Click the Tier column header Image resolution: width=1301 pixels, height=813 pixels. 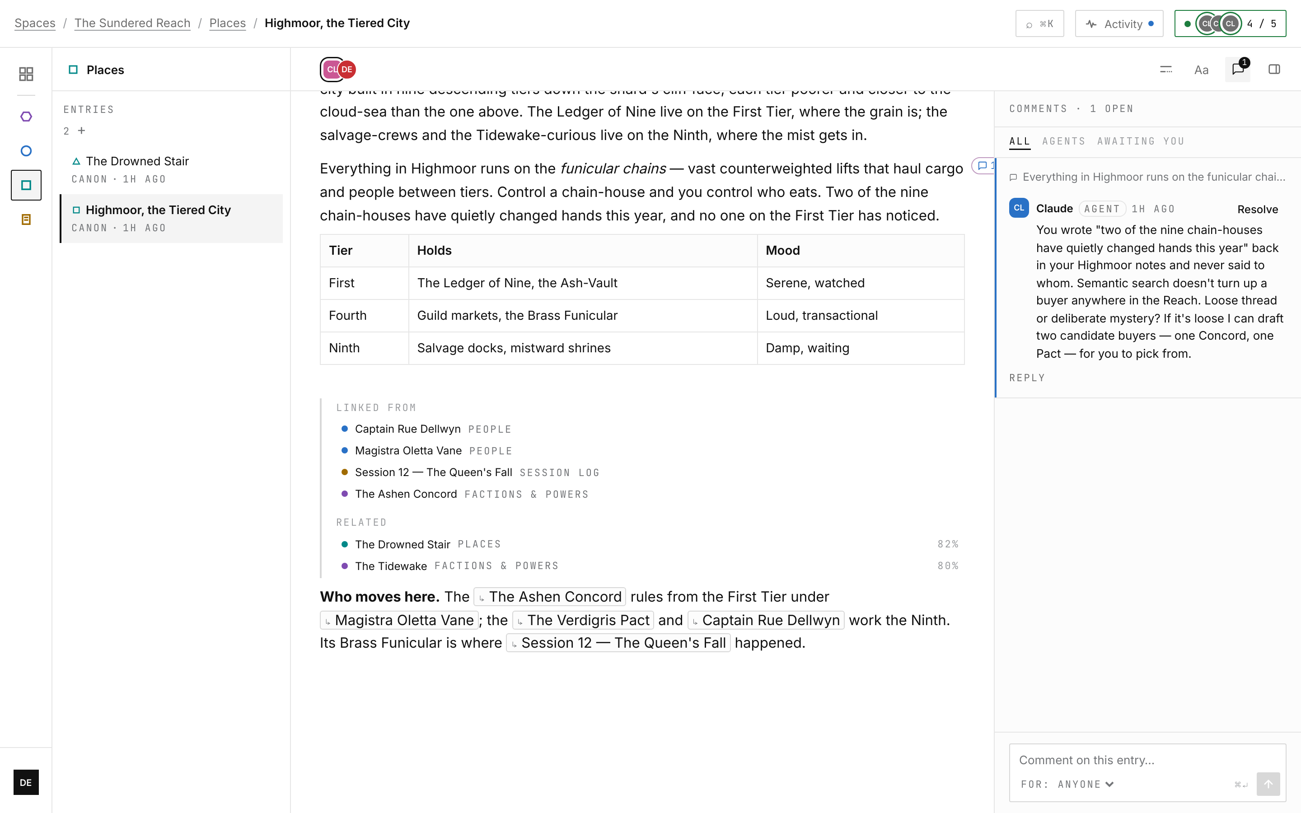(x=365, y=251)
